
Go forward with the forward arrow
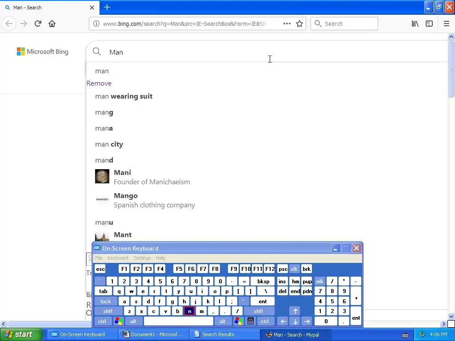pos(24,24)
